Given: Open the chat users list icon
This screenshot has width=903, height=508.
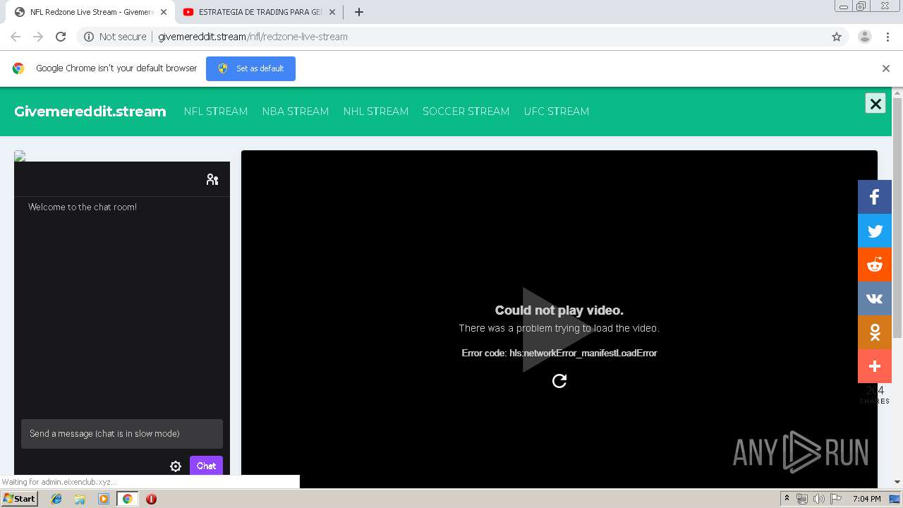Looking at the screenshot, I should [x=212, y=179].
